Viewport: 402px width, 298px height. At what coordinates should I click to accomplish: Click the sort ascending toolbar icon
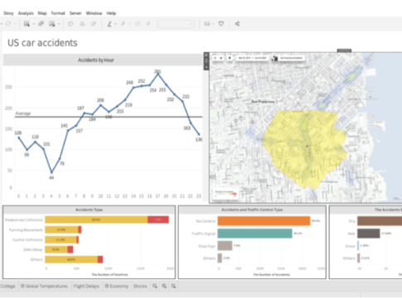pyautogui.click(x=82, y=24)
